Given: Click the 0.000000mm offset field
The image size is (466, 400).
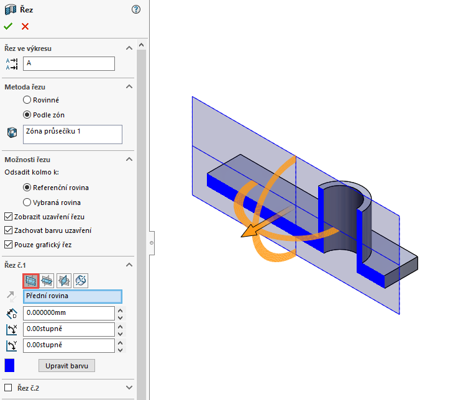Looking at the screenshot, I should [69, 313].
